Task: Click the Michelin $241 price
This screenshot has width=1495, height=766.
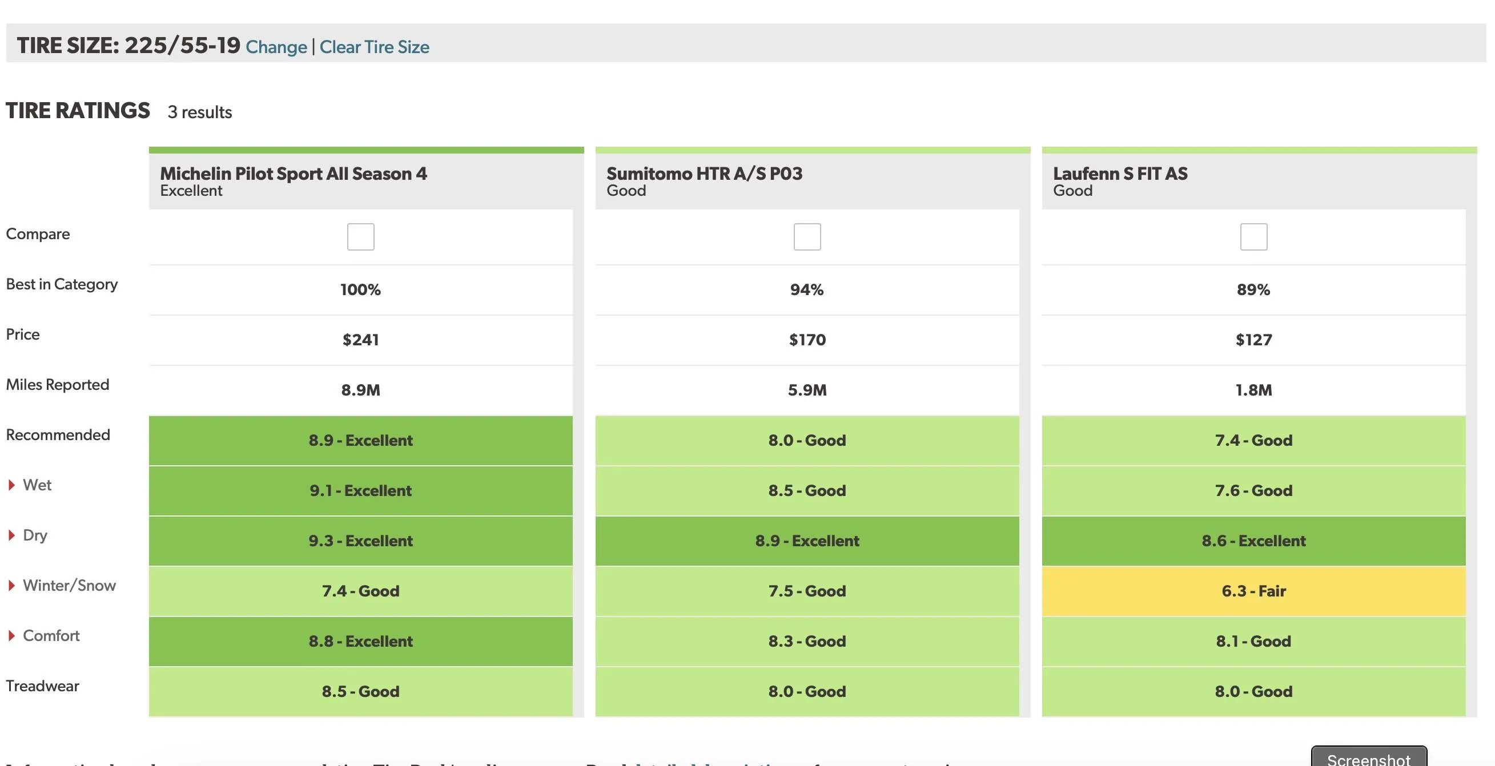Action: tap(360, 340)
